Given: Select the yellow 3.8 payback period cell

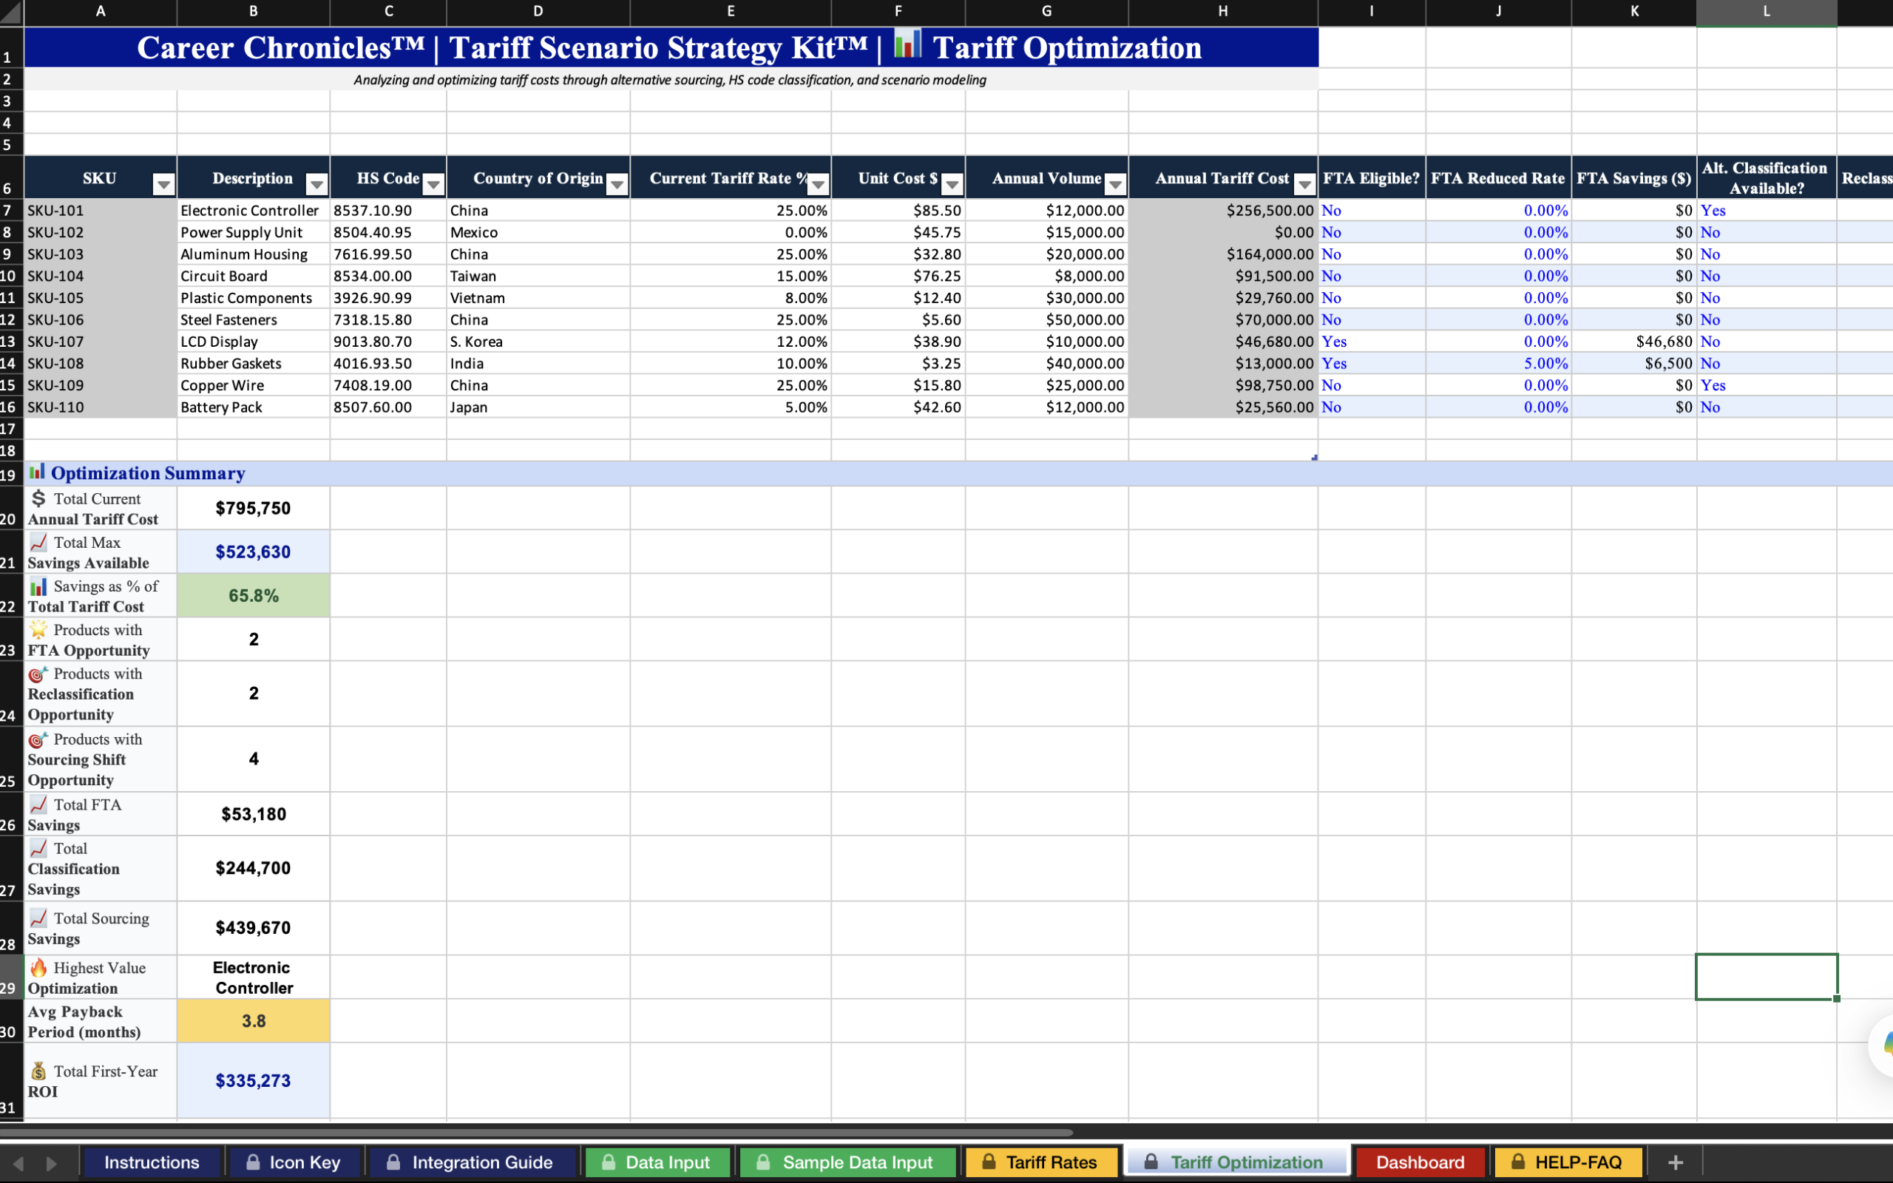Looking at the screenshot, I should 254,1021.
